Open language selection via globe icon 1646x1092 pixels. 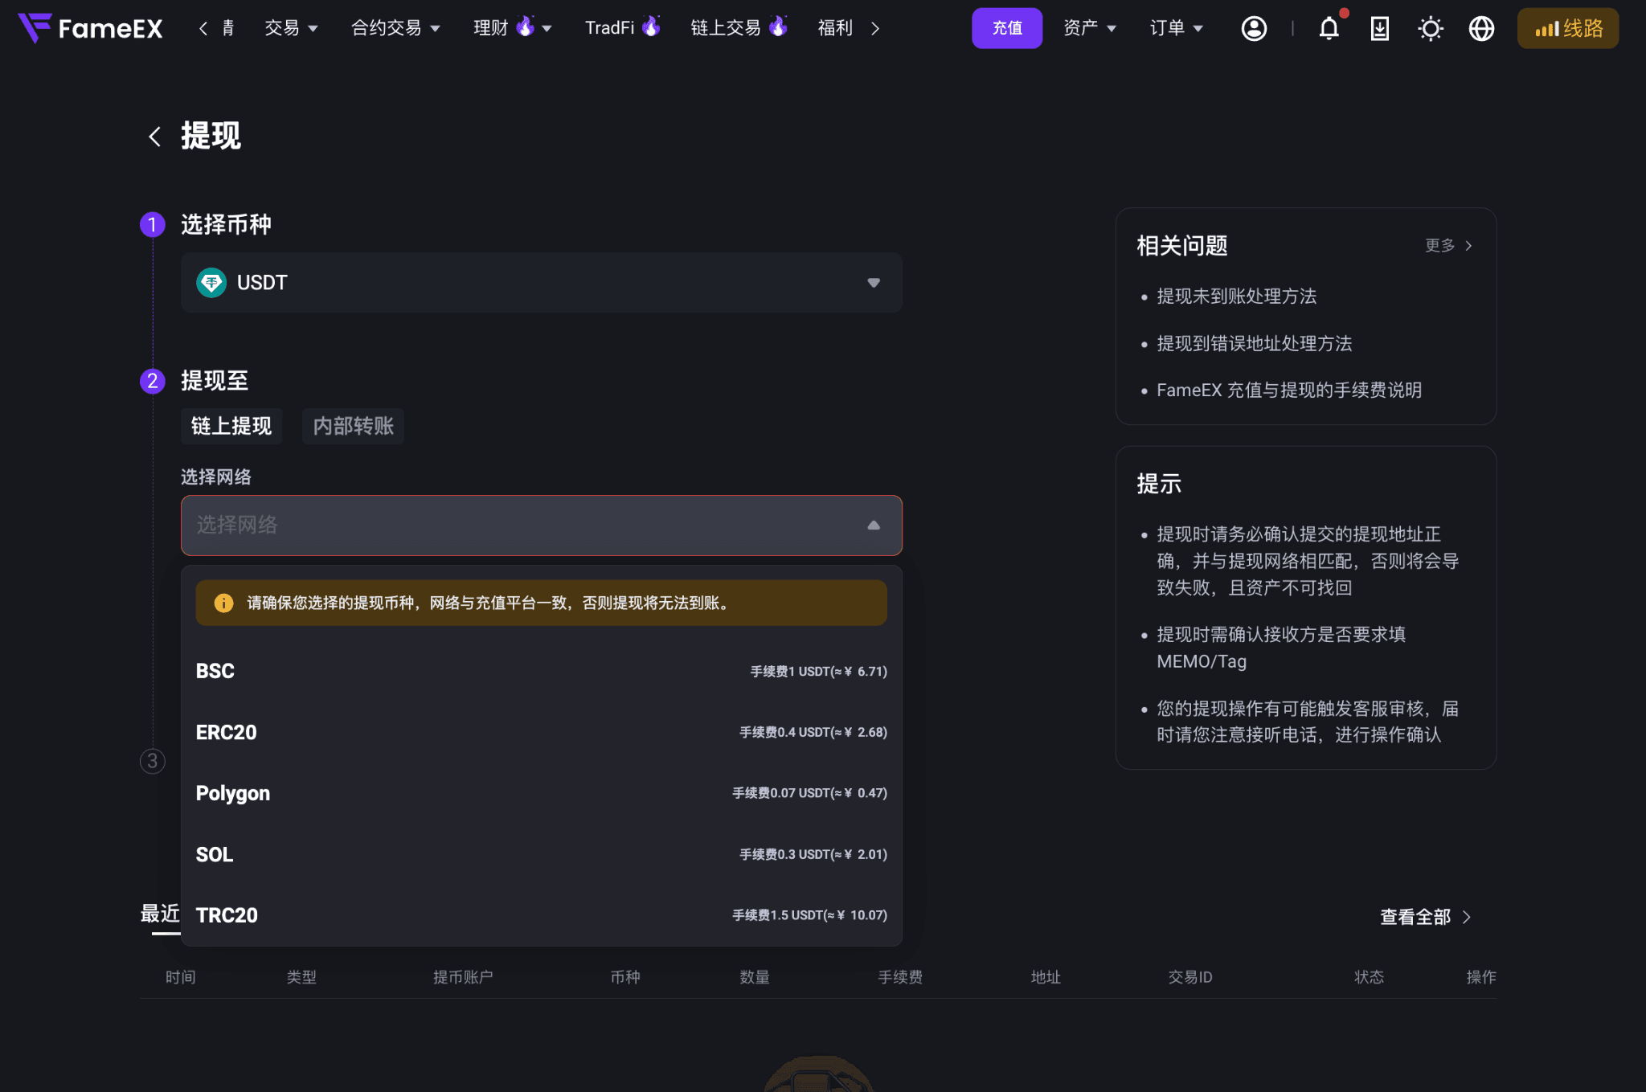pyautogui.click(x=1481, y=28)
